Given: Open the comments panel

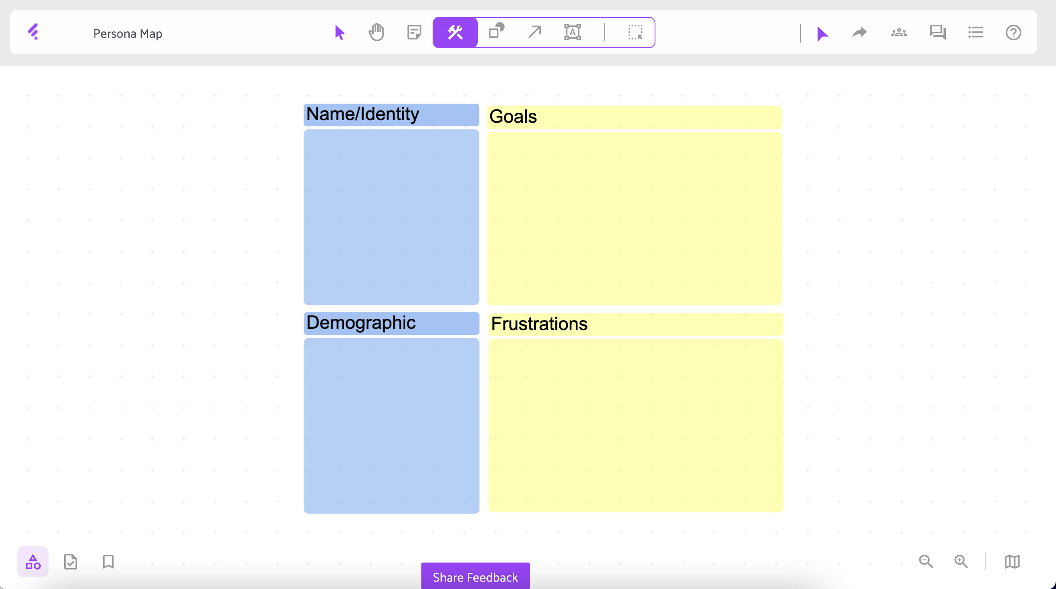Looking at the screenshot, I should [x=937, y=33].
